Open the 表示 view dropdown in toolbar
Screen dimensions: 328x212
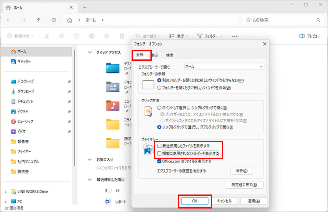178,36
